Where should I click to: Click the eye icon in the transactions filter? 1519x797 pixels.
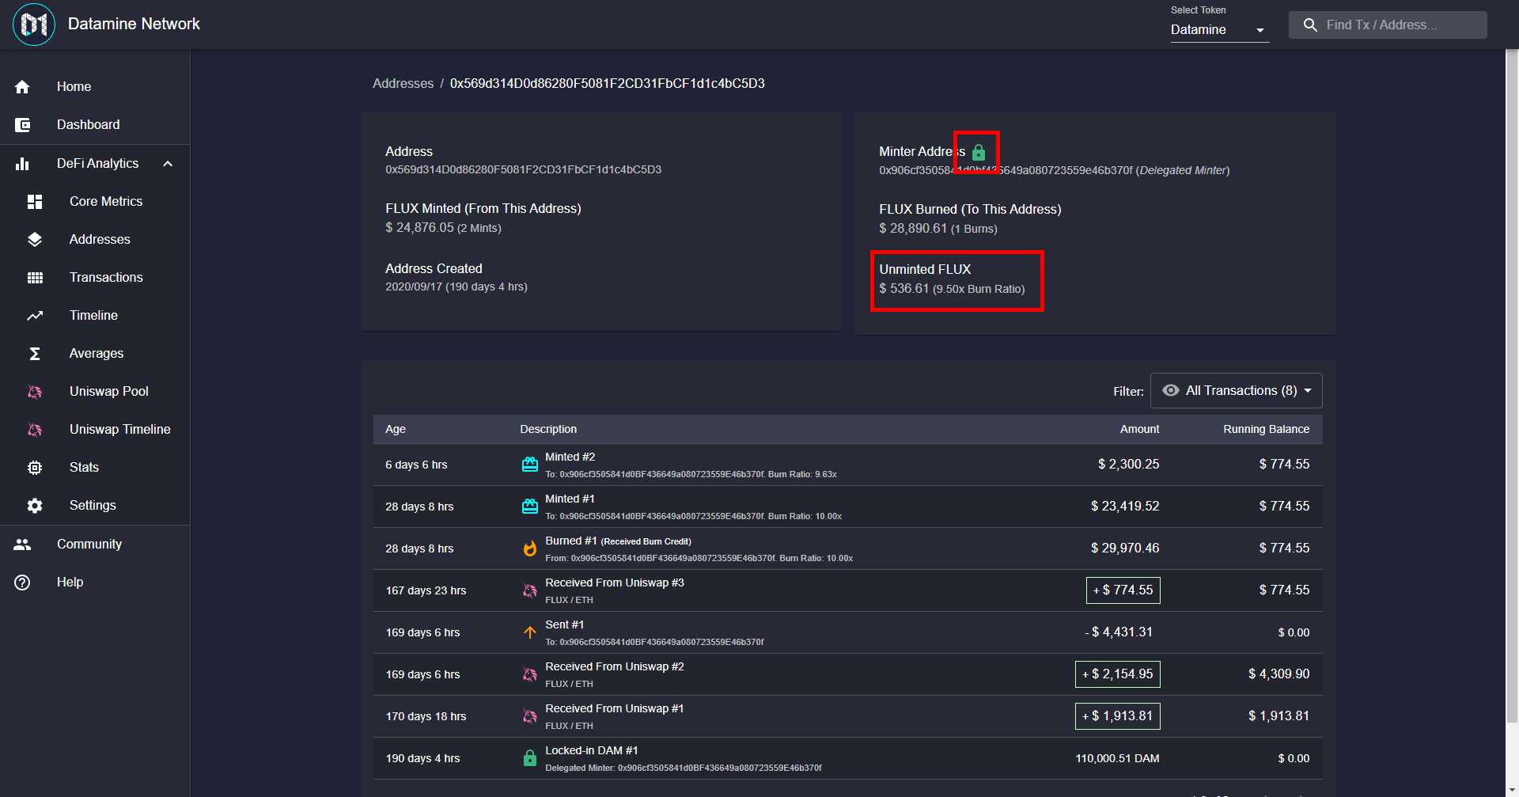pos(1171,390)
